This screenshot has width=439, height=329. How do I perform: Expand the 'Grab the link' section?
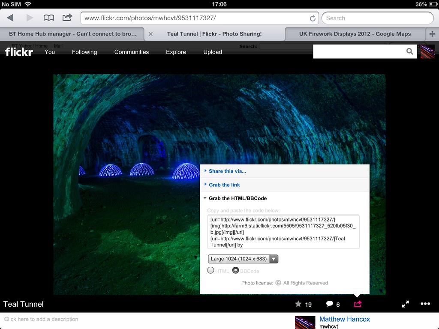pyautogui.click(x=224, y=185)
